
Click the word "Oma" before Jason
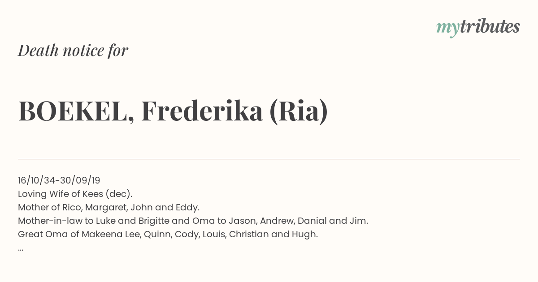(204, 221)
